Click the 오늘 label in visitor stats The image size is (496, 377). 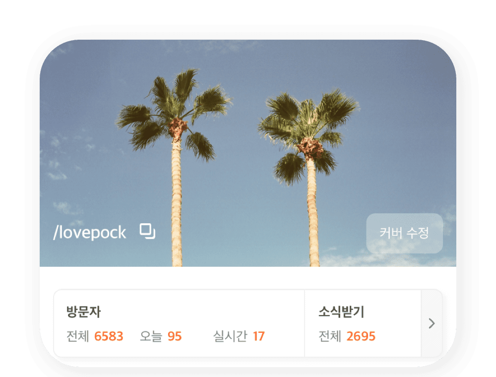(151, 336)
